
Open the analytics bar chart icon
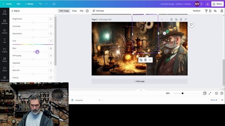[x=207, y=4]
